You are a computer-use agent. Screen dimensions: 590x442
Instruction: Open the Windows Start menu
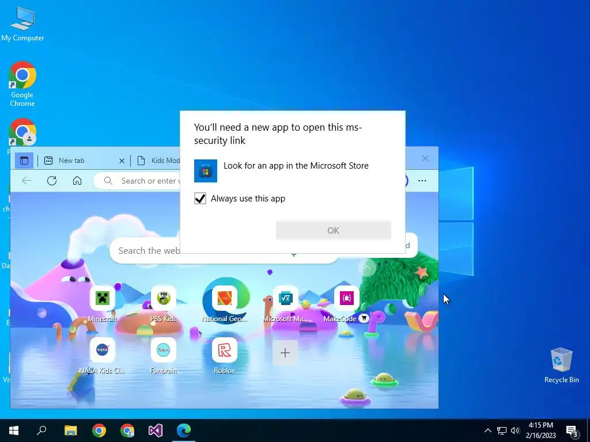click(x=14, y=430)
